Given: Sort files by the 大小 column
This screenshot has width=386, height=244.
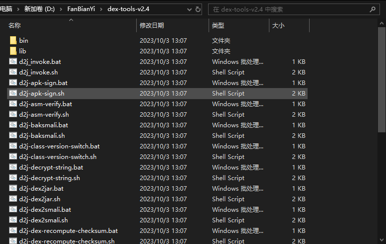Looking at the screenshot, I should (278, 25).
